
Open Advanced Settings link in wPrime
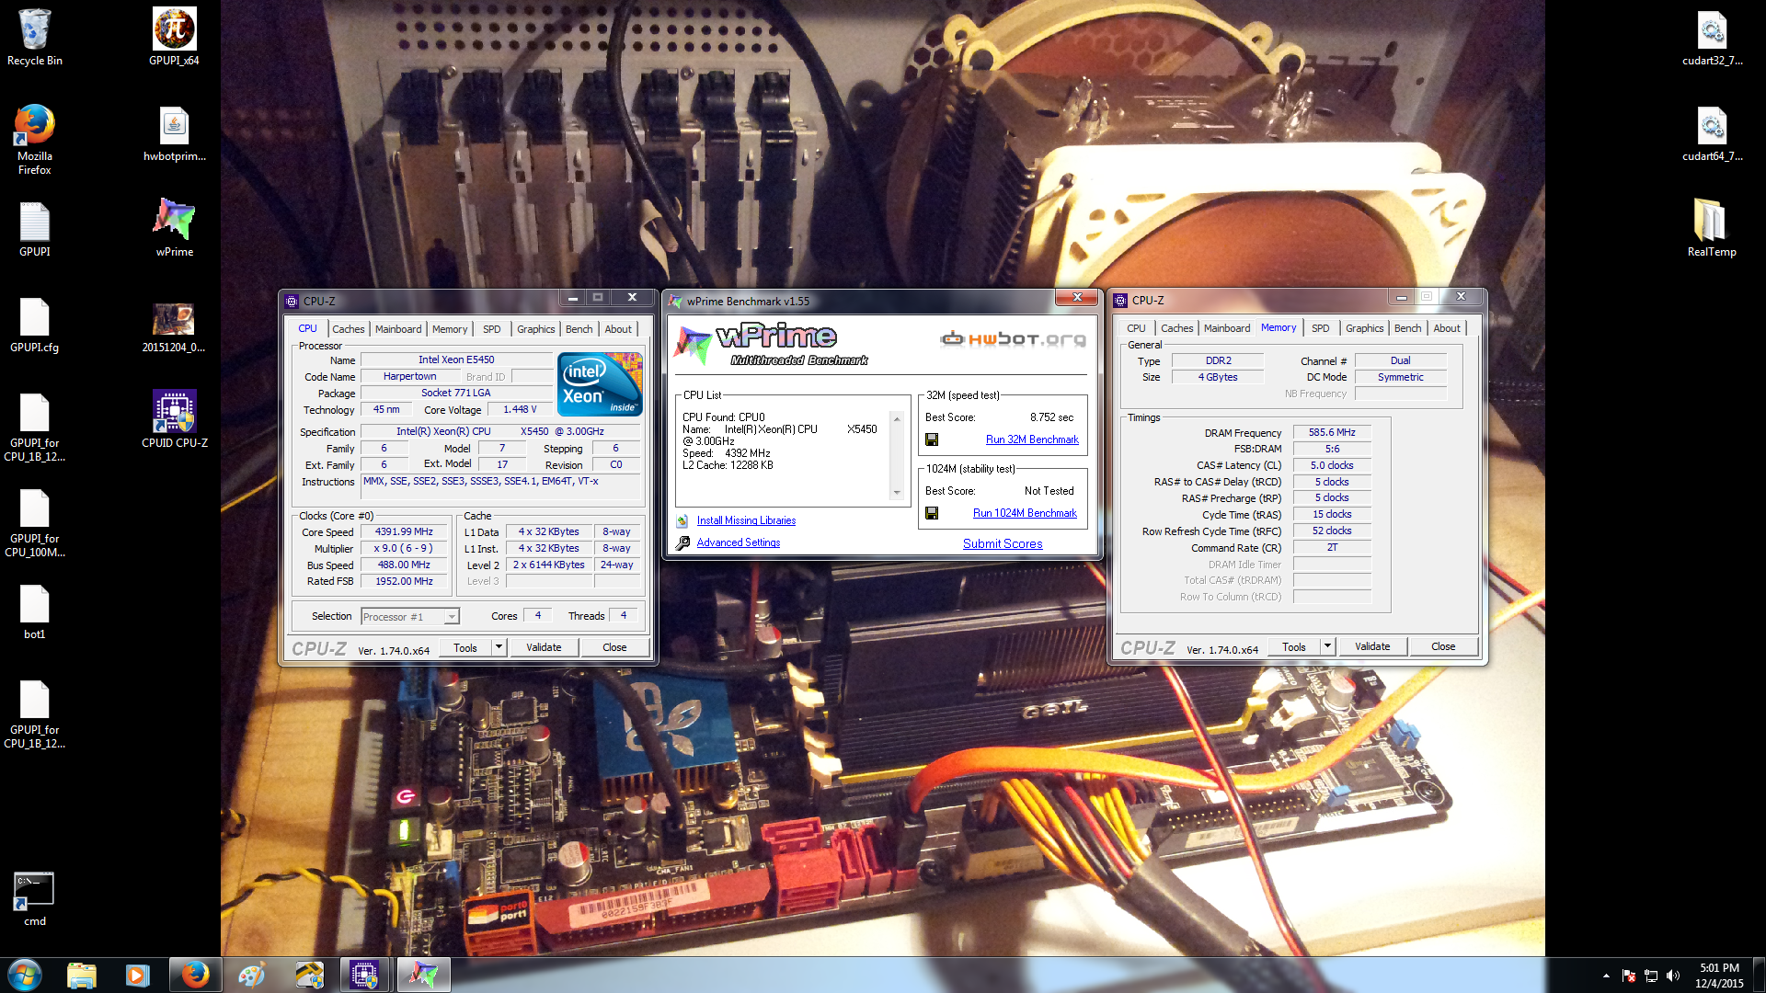click(738, 542)
